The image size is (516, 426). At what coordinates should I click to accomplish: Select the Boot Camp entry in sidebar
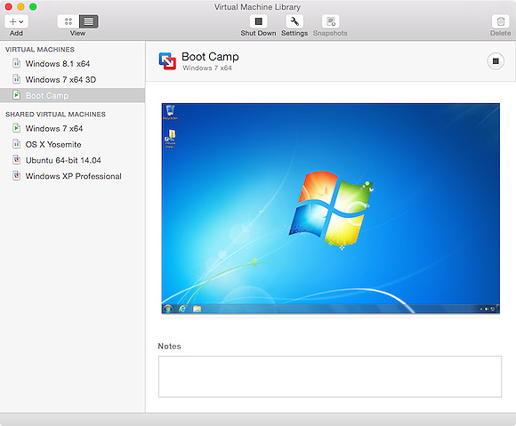72,95
